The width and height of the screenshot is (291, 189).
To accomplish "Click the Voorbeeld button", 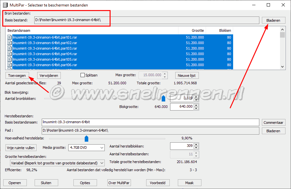I will pos(158,183).
